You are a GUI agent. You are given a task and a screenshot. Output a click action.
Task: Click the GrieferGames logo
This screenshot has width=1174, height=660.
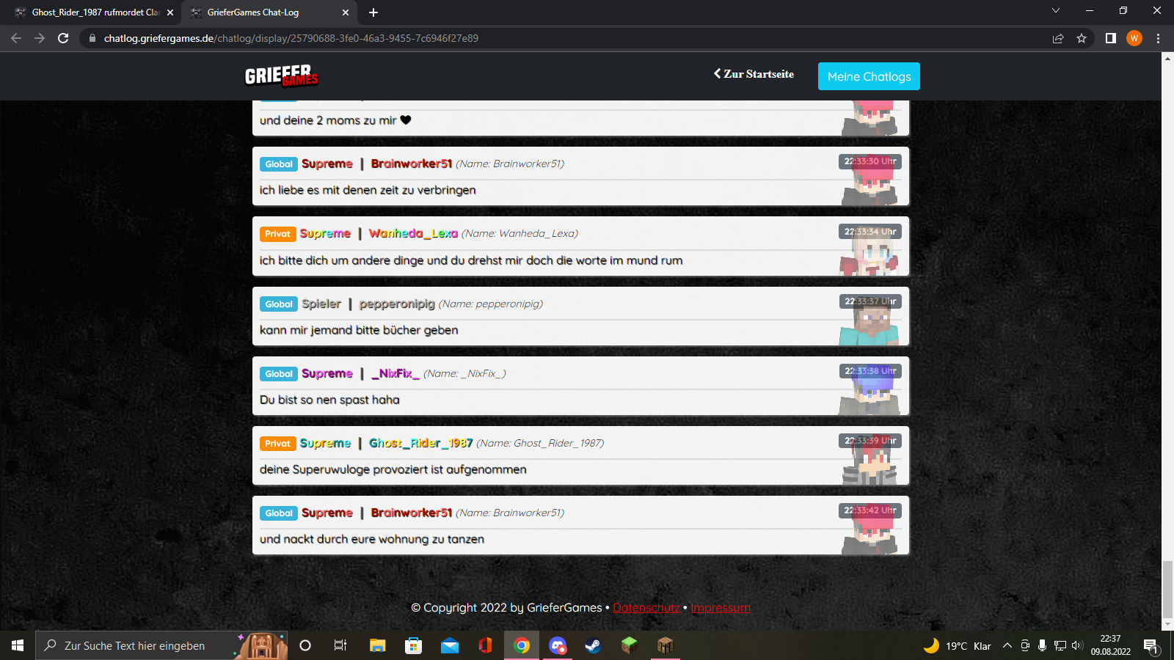[282, 76]
